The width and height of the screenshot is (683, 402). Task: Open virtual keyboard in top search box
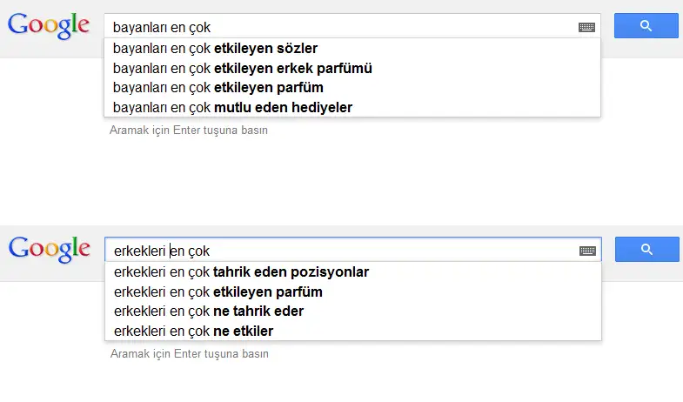click(x=586, y=28)
